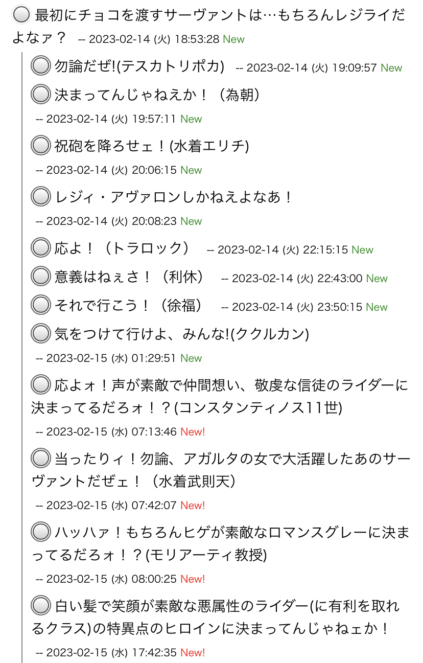Select the 水着エリチ reply radio button
Screen dimensions: 423x663
pyautogui.click(x=41, y=146)
